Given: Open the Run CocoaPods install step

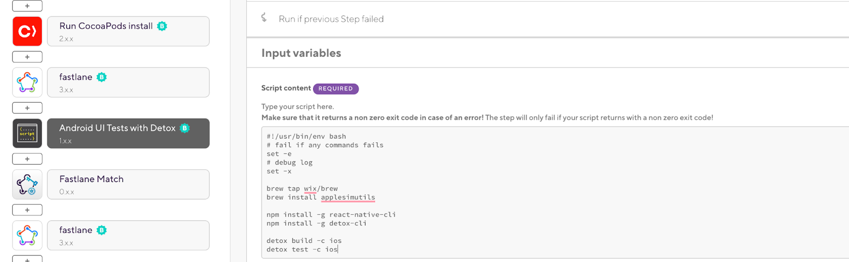Looking at the screenshot, I should [128, 31].
